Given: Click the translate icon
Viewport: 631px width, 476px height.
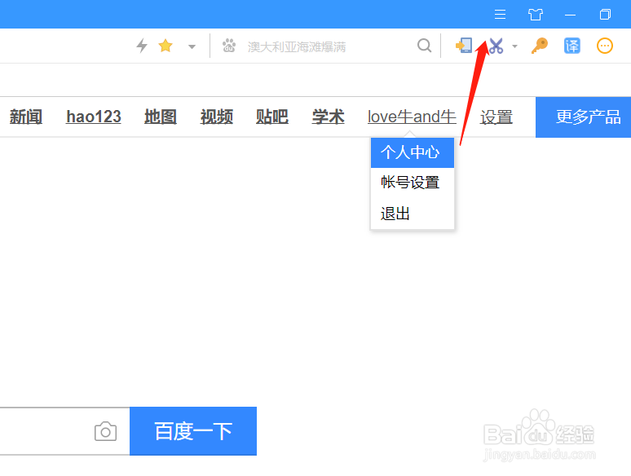Looking at the screenshot, I should [571, 46].
